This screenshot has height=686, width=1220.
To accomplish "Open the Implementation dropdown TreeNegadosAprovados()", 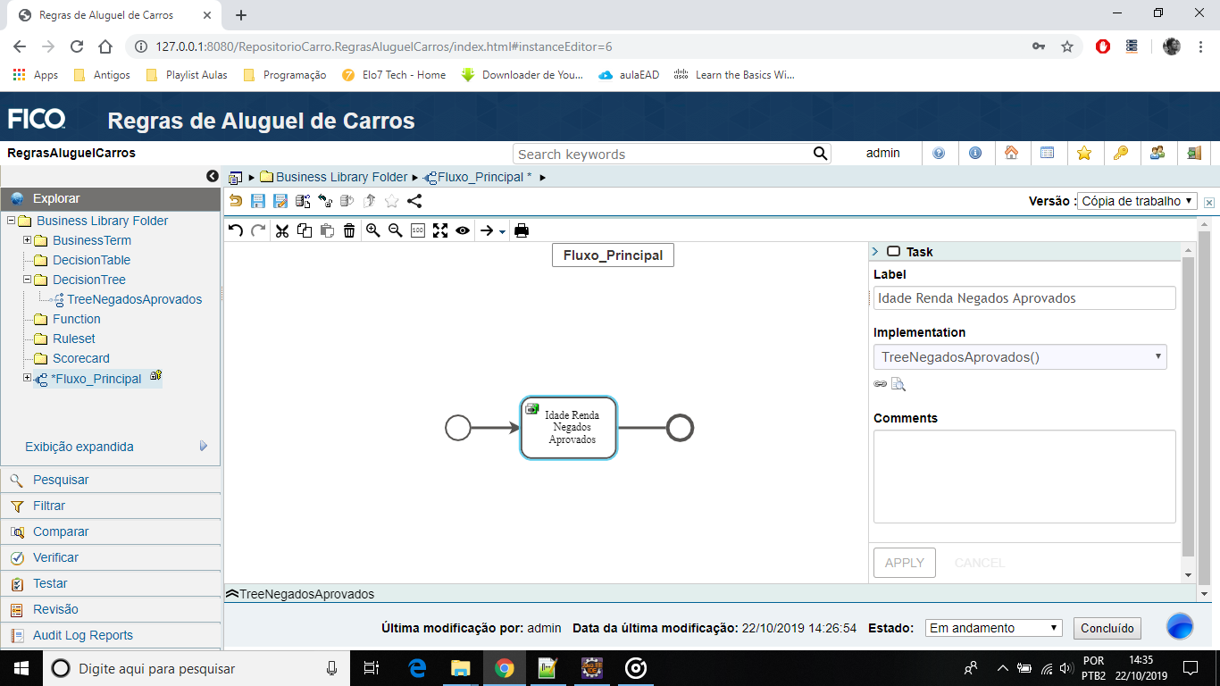I will pyautogui.click(x=1020, y=356).
